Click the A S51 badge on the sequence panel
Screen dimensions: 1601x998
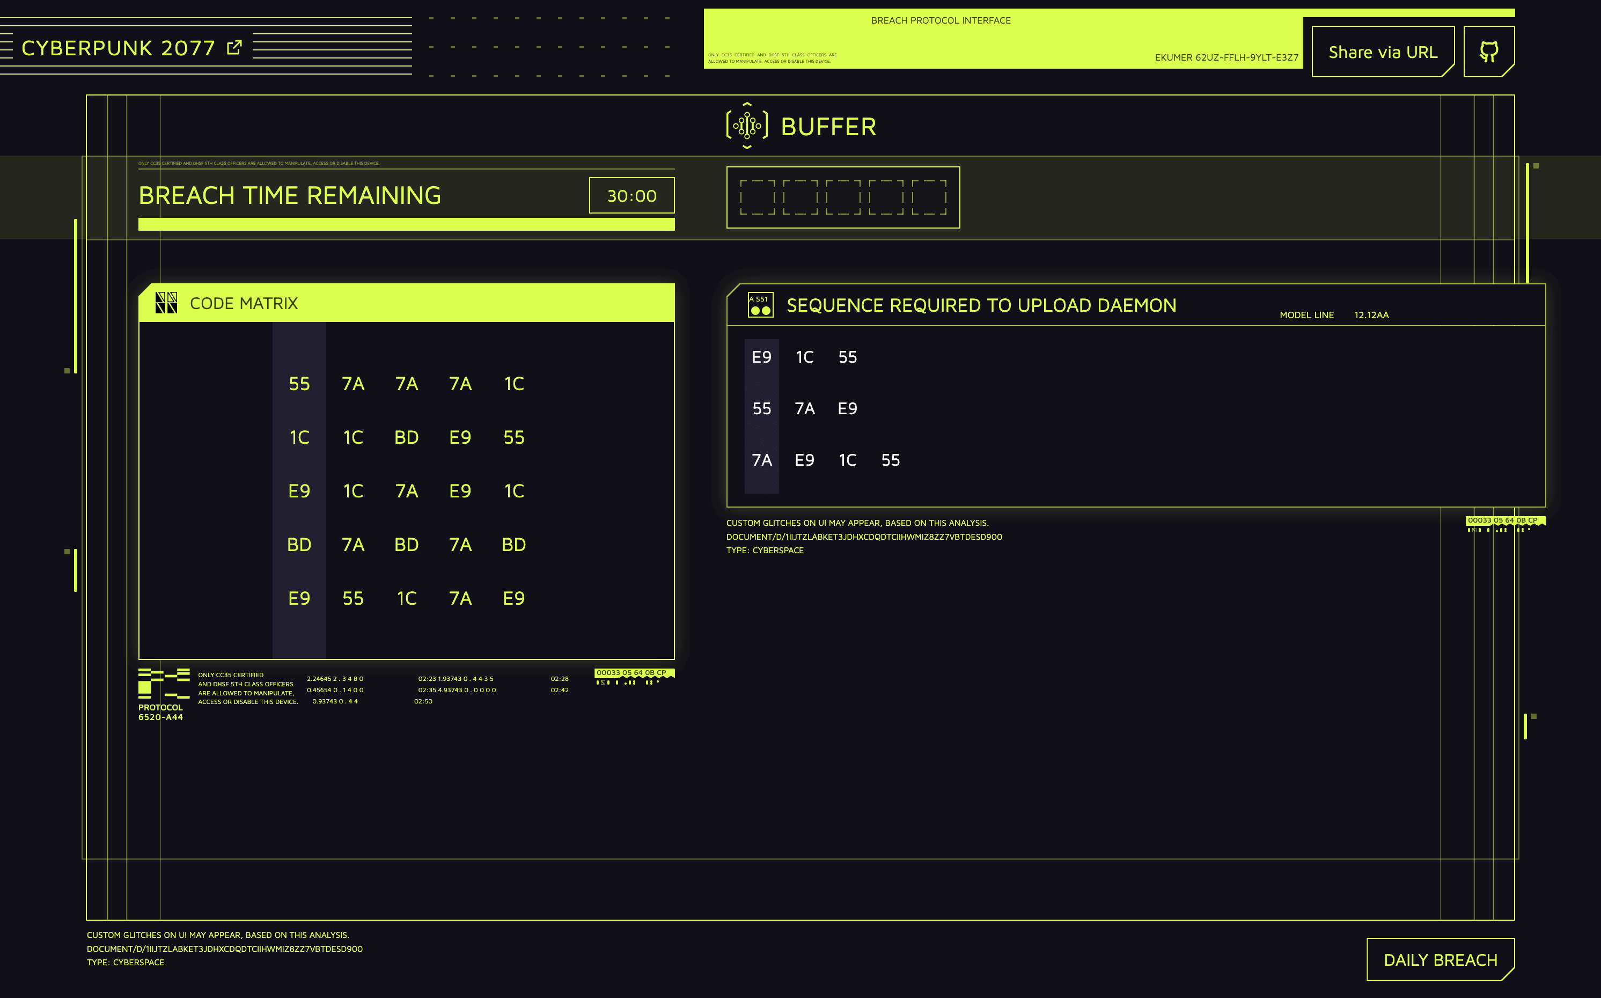(760, 305)
